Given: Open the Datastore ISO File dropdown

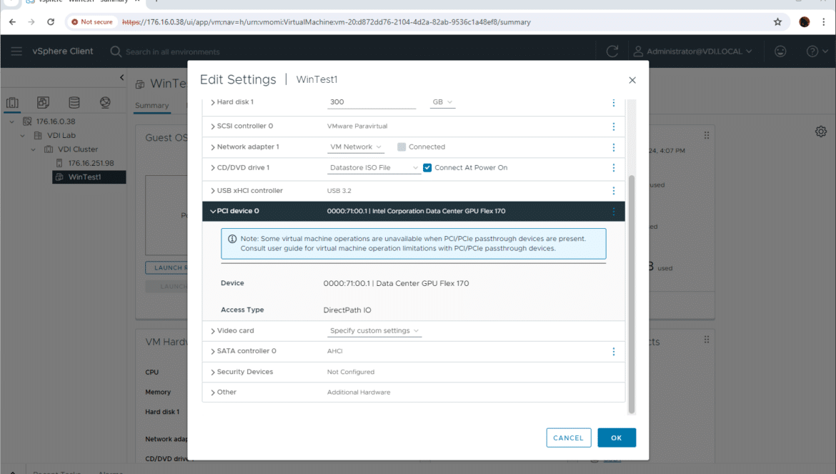Looking at the screenshot, I should (374, 167).
